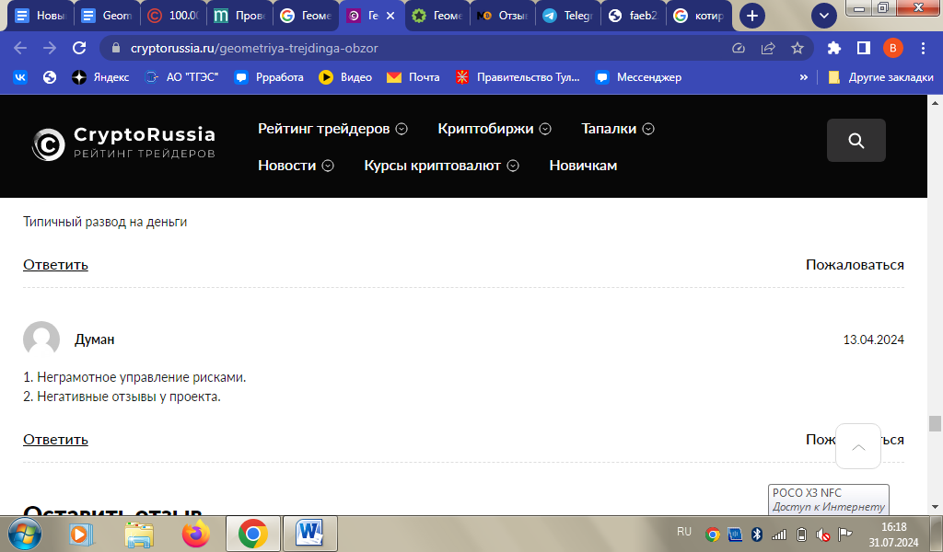This screenshot has width=943, height=552.
Task: Launch Firefox from taskbar
Action: (x=196, y=534)
